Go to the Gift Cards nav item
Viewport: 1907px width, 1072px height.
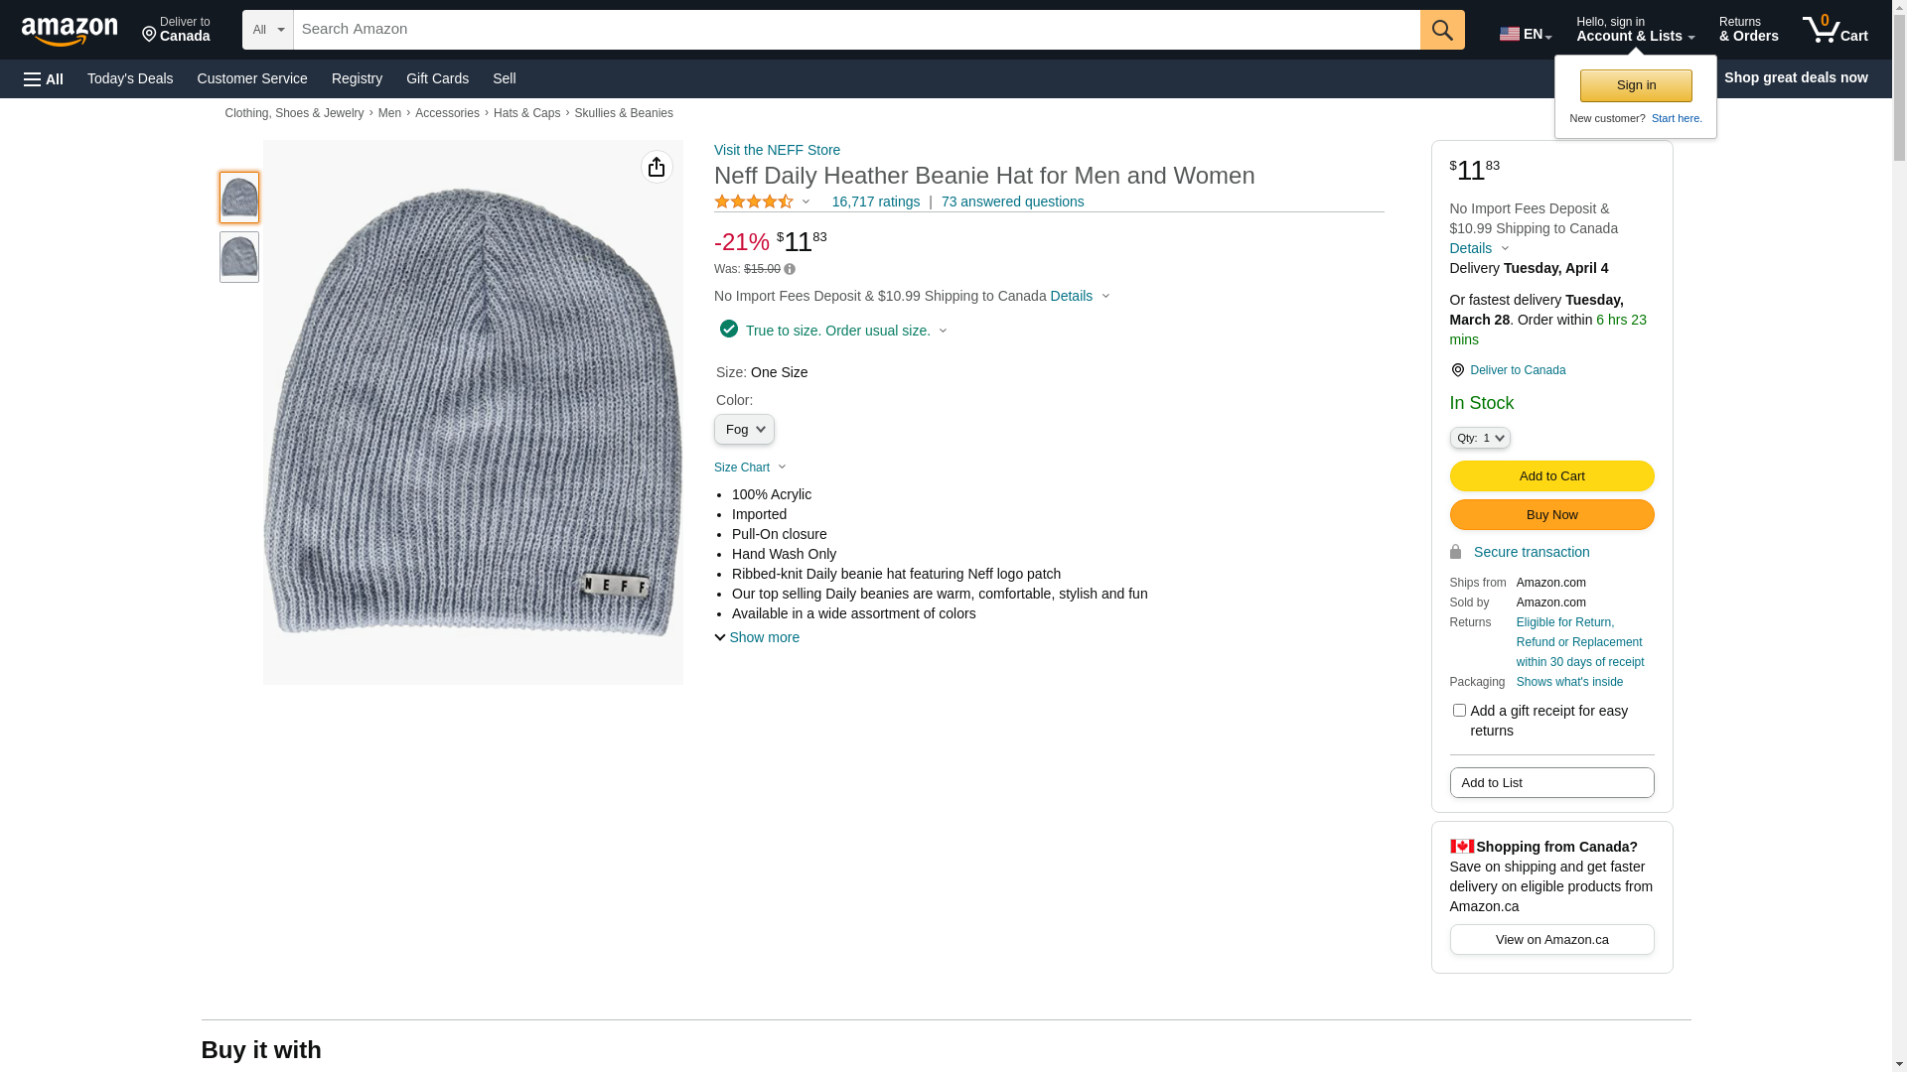pyautogui.click(x=437, y=78)
